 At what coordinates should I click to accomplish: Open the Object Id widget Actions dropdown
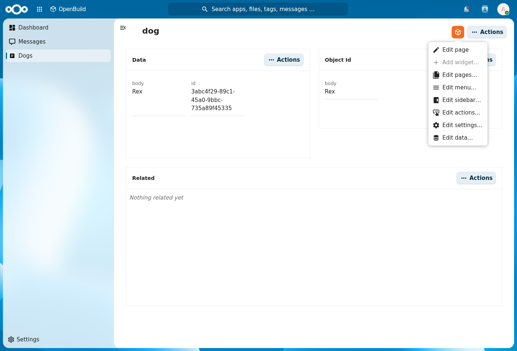point(491,60)
